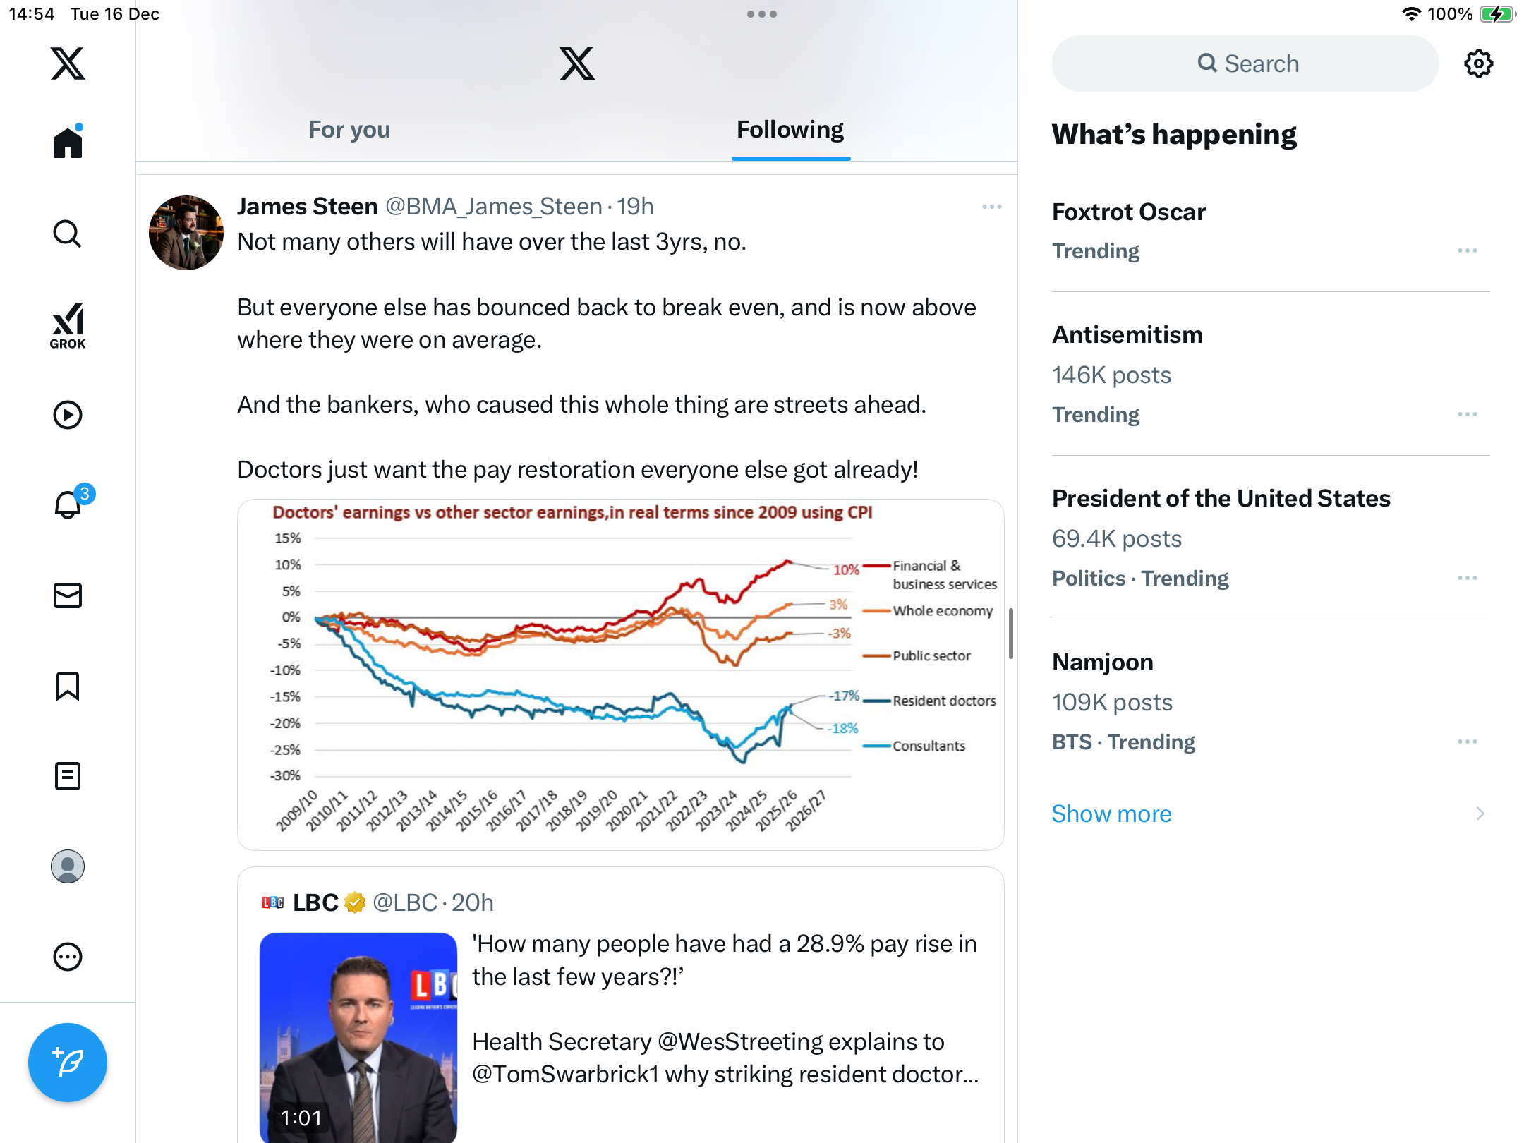Open Grok from the sidebar
The height and width of the screenshot is (1143, 1524).
(68, 325)
